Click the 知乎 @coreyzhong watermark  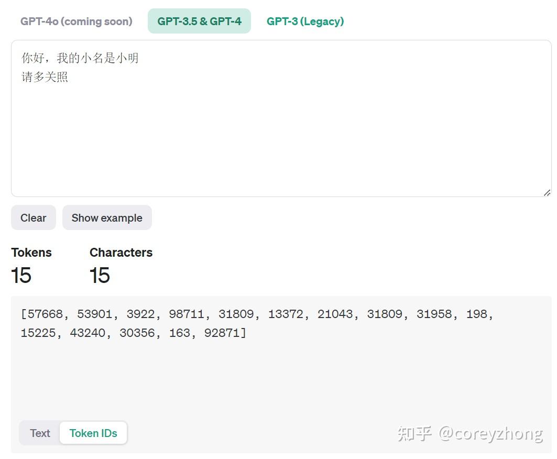(x=470, y=433)
